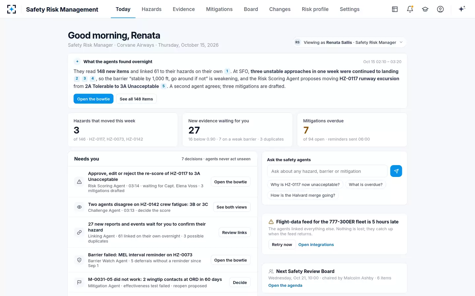Open the agenda link for Review Board

pyautogui.click(x=285, y=285)
